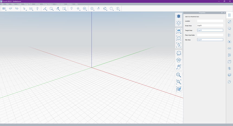Select the Zoom magnifier tool
233x126 pixels.
click(x=179, y=75)
